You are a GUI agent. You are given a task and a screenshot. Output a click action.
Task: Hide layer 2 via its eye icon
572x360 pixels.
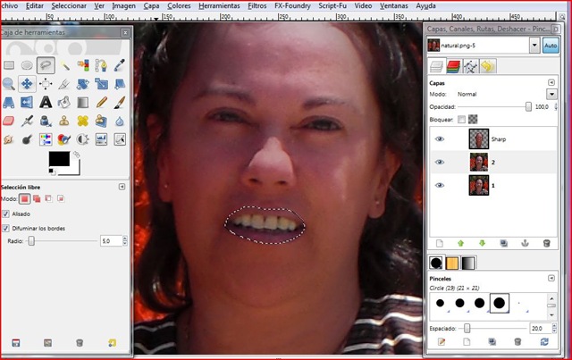[440, 163]
